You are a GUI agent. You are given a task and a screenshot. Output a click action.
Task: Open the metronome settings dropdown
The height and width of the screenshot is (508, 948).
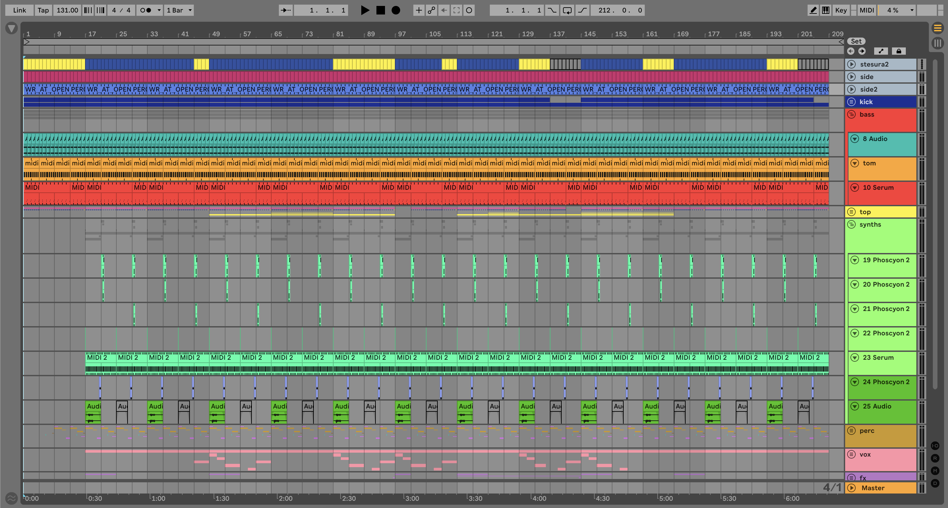click(159, 10)
